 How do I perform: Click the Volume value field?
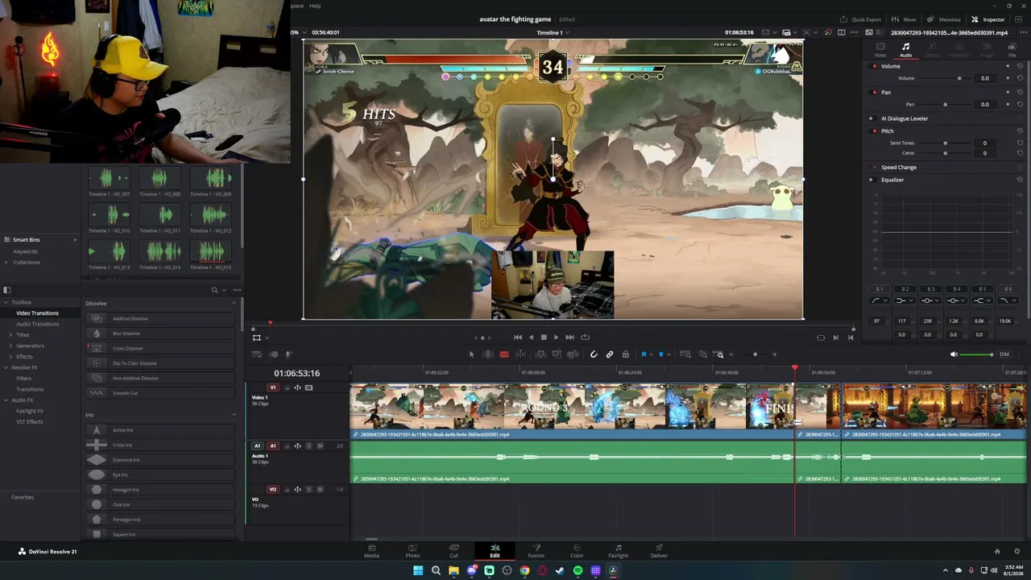tap(985, 78)
